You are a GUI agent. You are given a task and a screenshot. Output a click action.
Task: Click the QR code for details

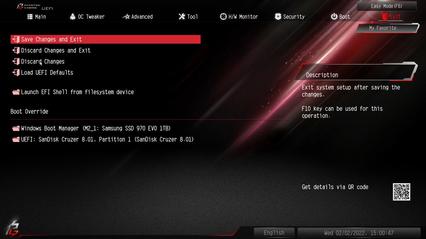pyautogui.click(x=401, y=192)
